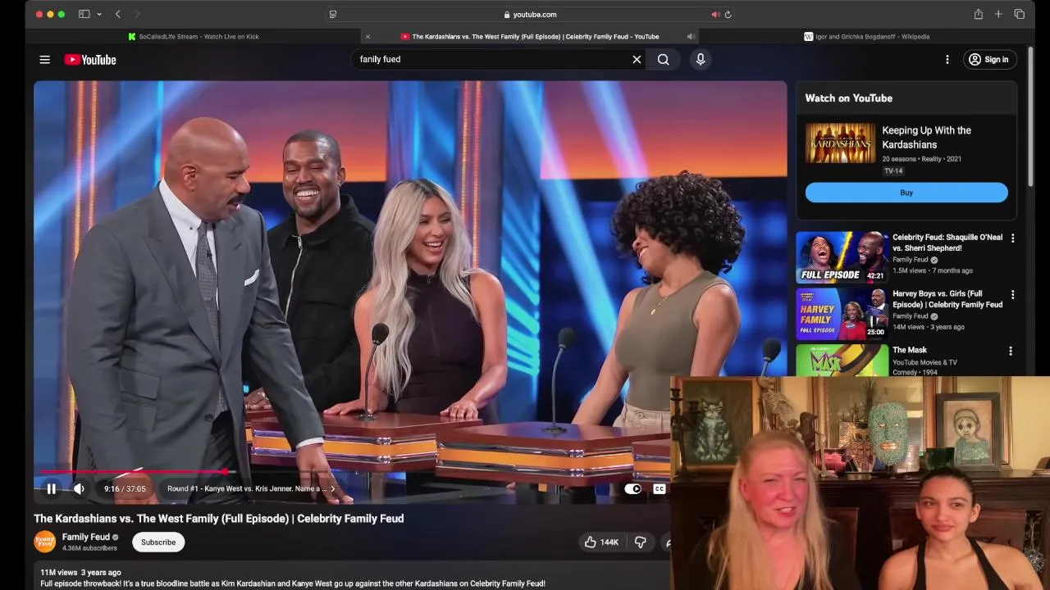The width and height of the screenshot is (1050, 590).
Task: Open Safari reader icon in address bar
Action: click(332, 14)
